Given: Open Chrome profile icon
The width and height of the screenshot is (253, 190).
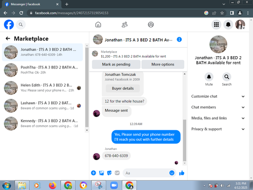Looking at the screenshot, I should pos(240,13).
